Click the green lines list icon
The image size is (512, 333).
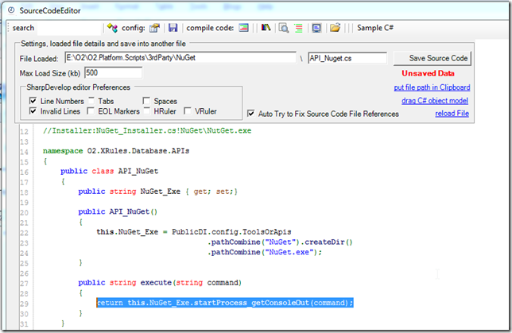297,28
